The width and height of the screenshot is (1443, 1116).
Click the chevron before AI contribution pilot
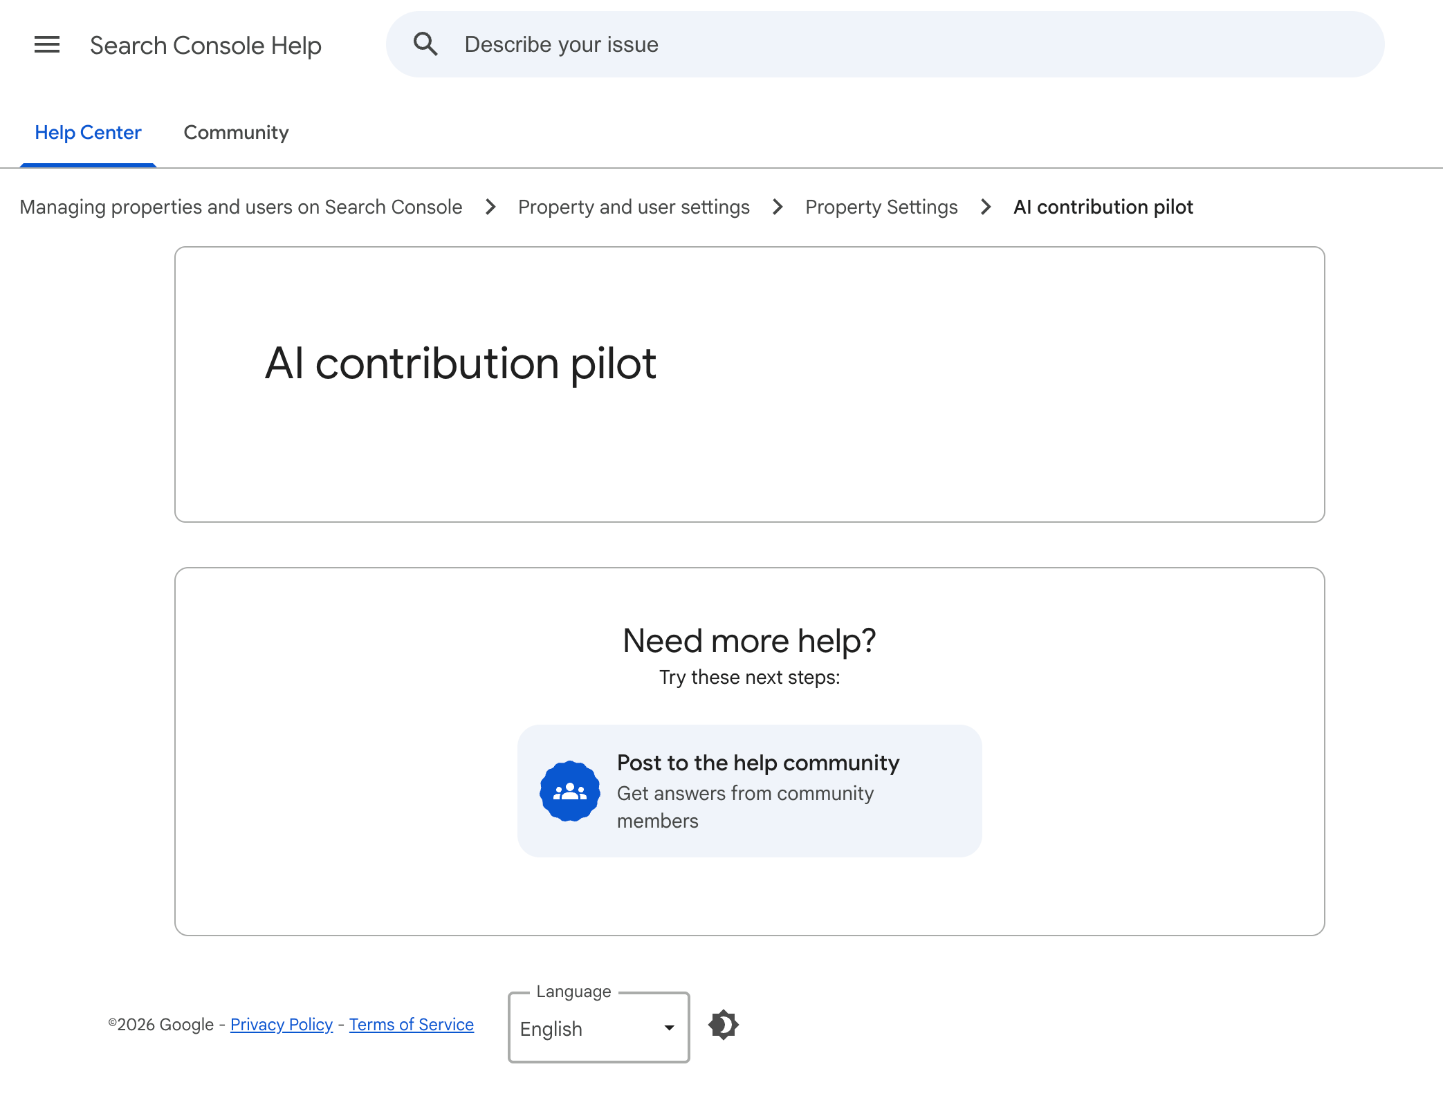pyautogui.click(x=984, y=207)
